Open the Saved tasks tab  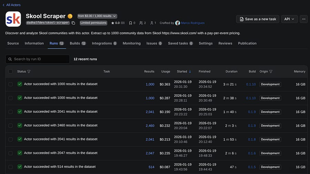click(x=180, y=43)
